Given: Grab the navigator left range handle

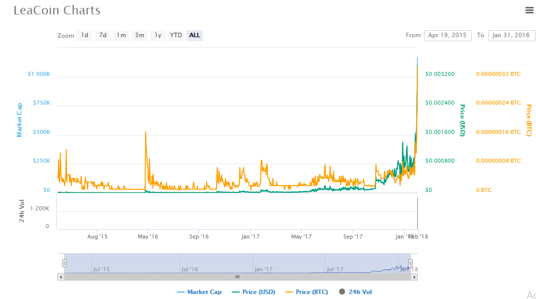Looking at the screenshot, I should point(64,263).
